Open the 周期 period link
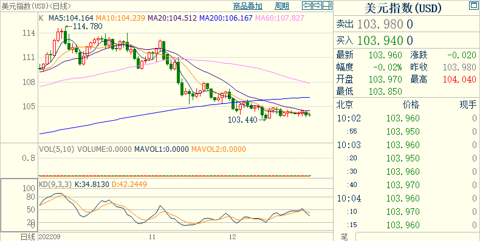480x241 pixels. pyautogui.click(x=282, y=6)
